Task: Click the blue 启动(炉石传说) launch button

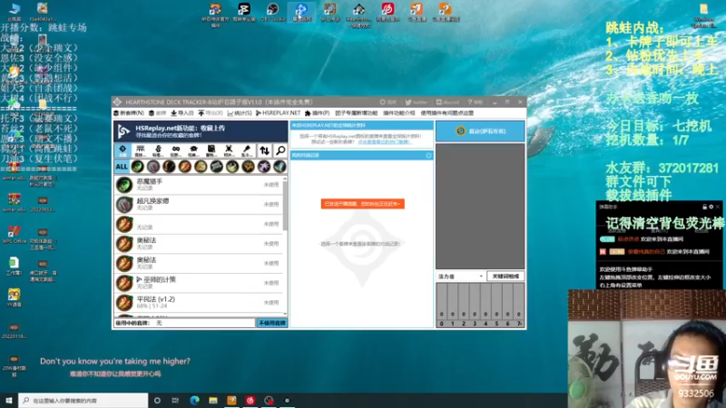Action: pyautogui.click(x=480, y=131)
